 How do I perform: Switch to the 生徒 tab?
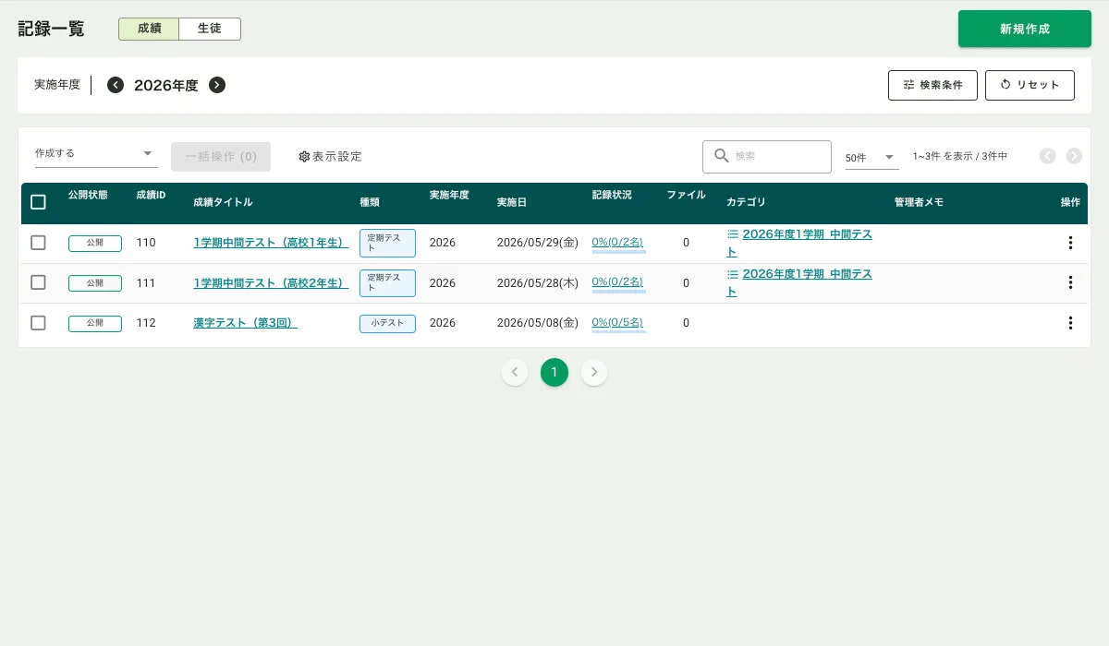tap(210, 29)
